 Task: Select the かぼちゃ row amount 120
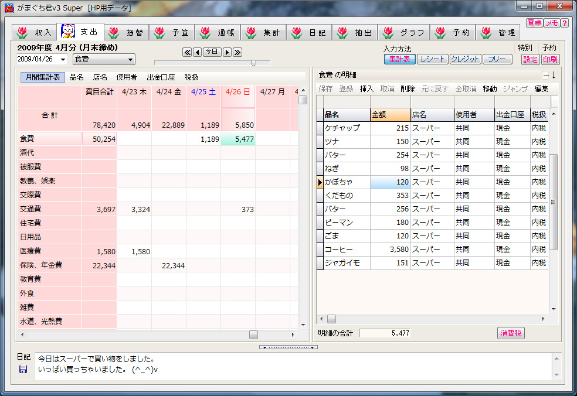coord(390,182)
